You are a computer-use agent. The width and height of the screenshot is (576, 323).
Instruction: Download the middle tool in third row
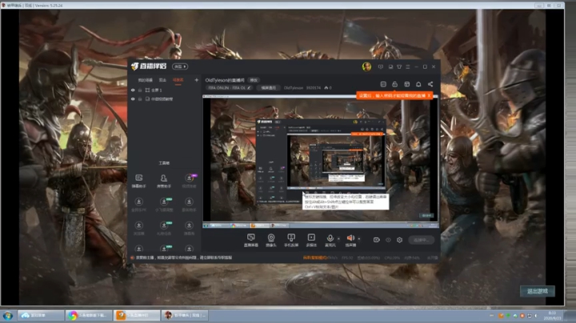[164, 228]
